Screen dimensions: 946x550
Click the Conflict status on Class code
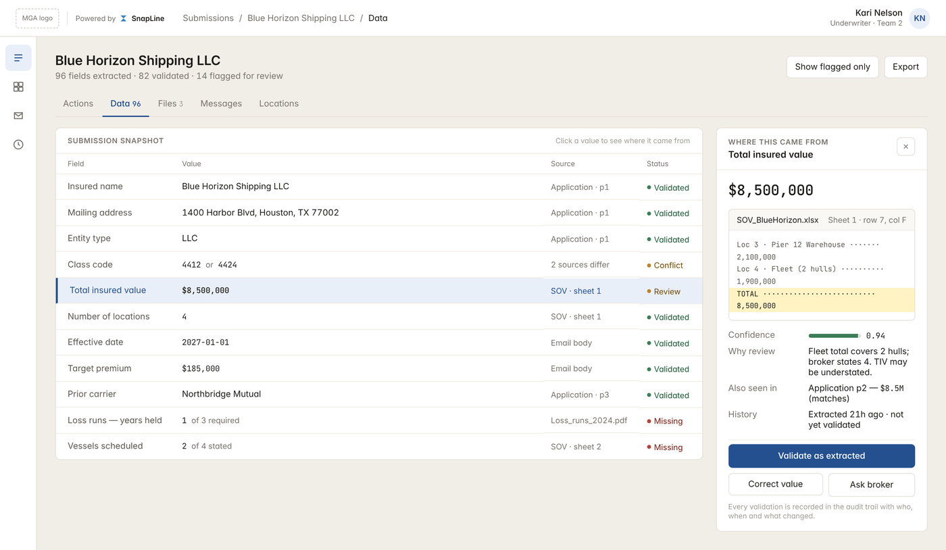click(x=665, y=266)
